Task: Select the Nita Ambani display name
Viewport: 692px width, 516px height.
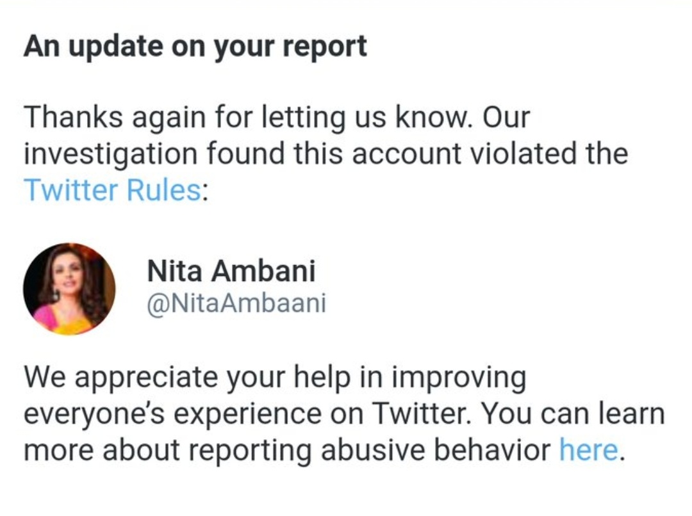Action: pyautogui.click(x=231, y=270)
